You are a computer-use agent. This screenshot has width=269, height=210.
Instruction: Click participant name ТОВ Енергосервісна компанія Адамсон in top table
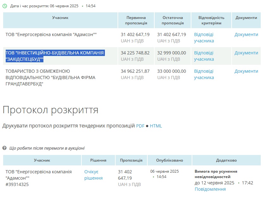point(51,34)
